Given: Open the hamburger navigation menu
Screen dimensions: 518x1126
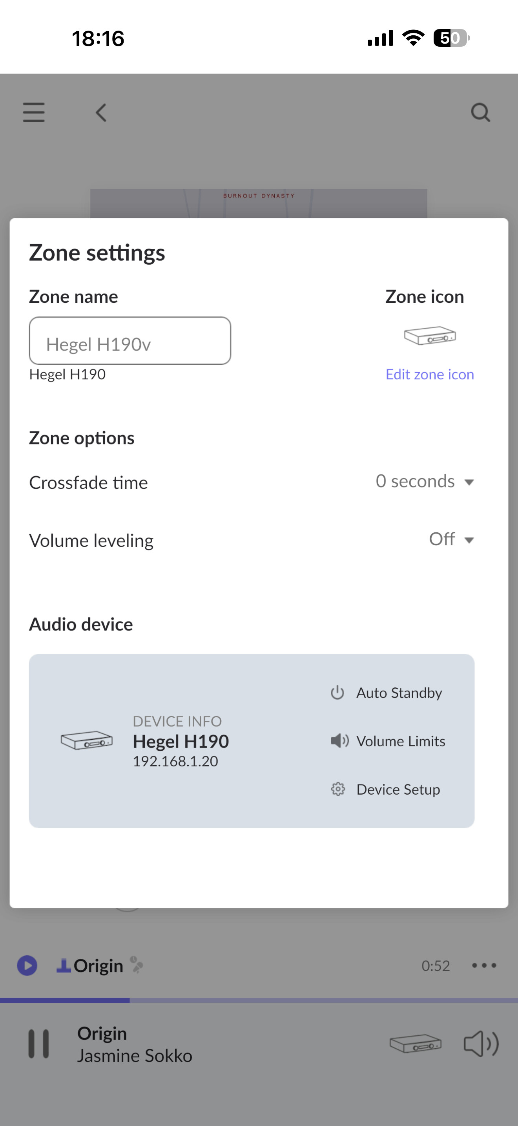Looking at the screenshot, I should [34, 112].
